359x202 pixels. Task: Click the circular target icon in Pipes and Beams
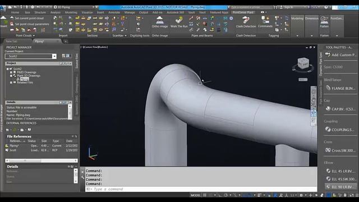pyautogui.click(x=231, y=19)
